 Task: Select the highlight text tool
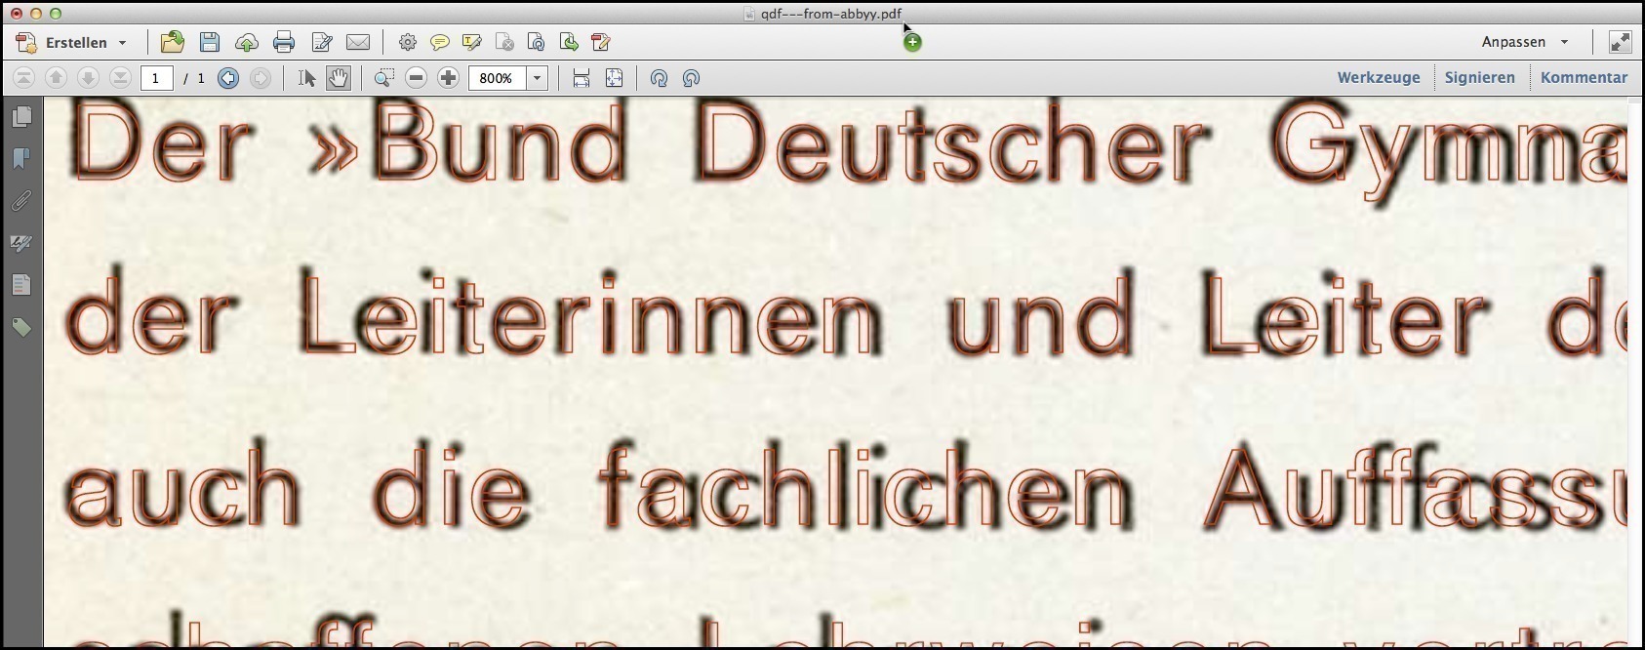(x=472, y=42)
